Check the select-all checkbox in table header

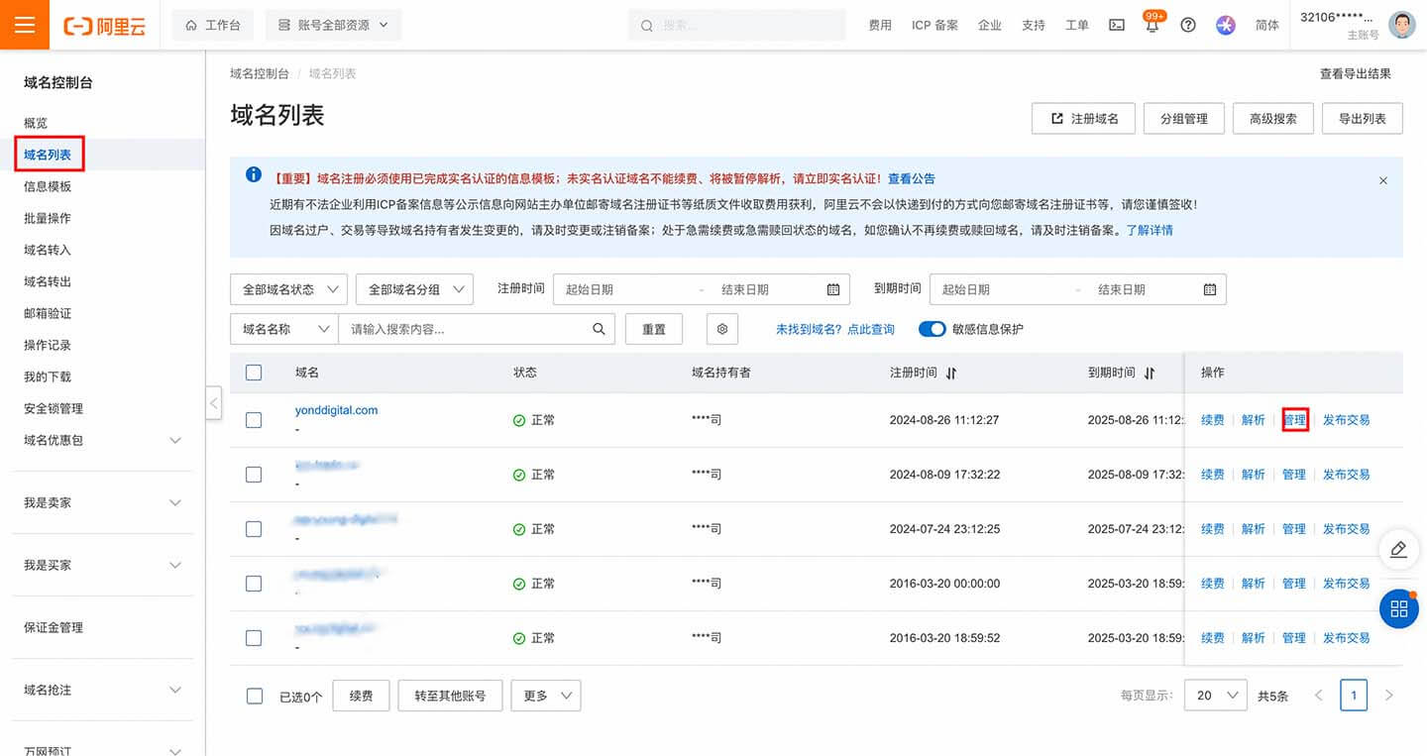[x=254, y=373]
